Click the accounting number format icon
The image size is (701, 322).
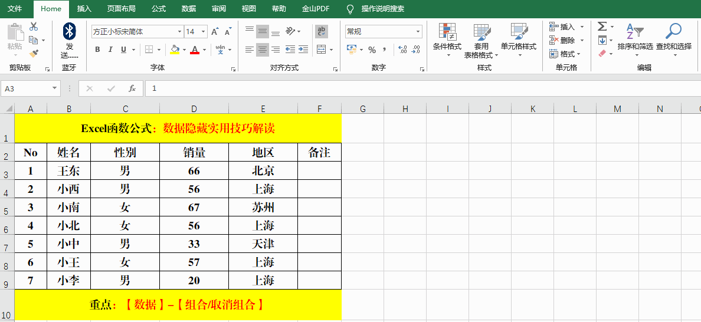tap(352, 50)
